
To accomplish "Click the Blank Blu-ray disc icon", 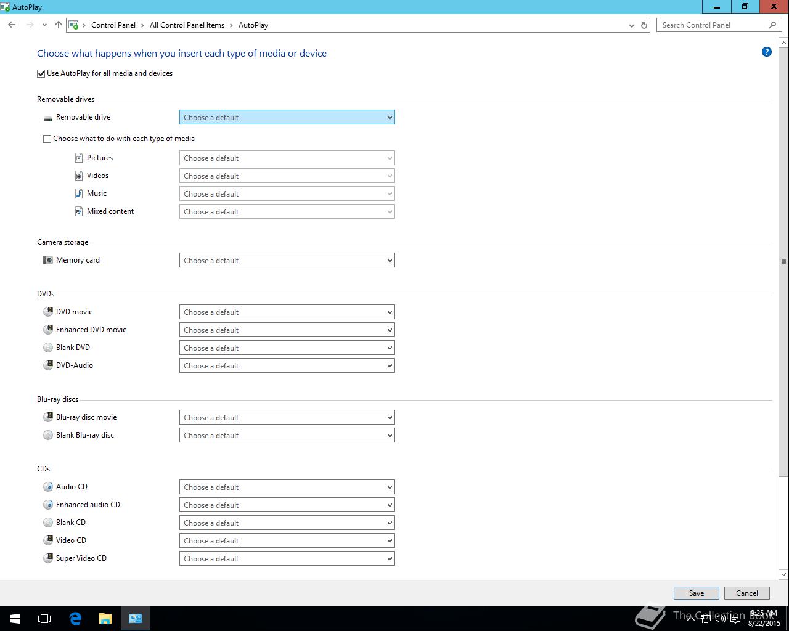I will point(48,435).
